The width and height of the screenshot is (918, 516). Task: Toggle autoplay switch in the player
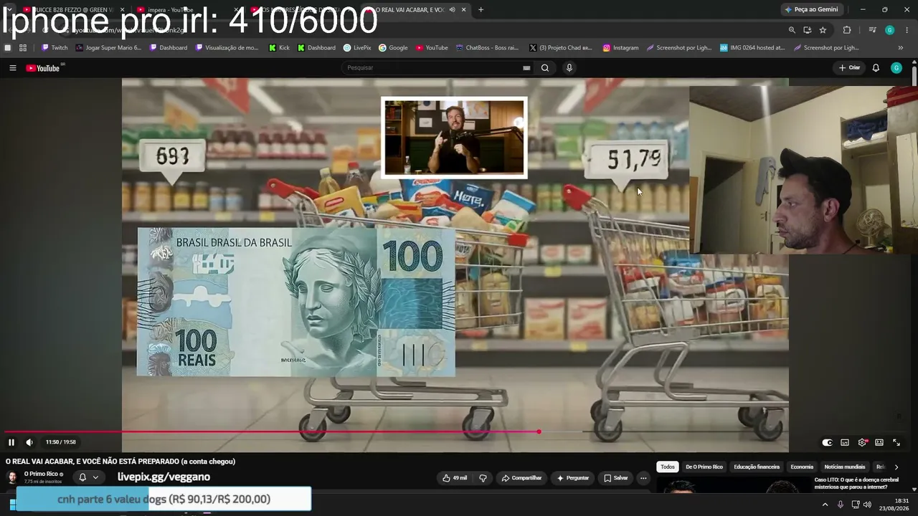coord(827,443)
